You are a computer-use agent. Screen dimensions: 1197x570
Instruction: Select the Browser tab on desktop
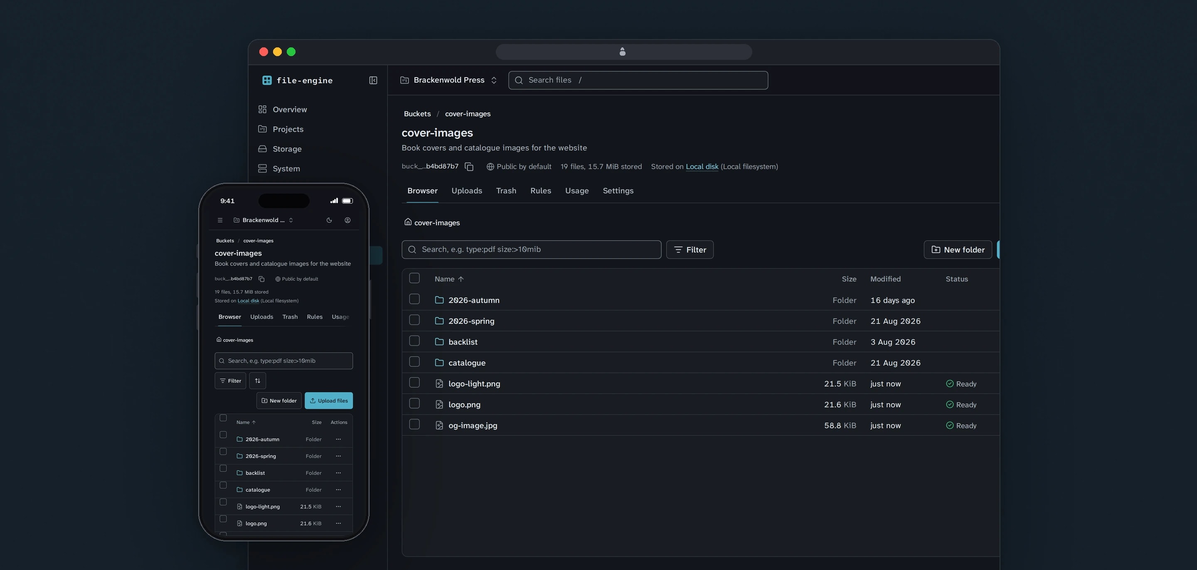coord(422,190)
